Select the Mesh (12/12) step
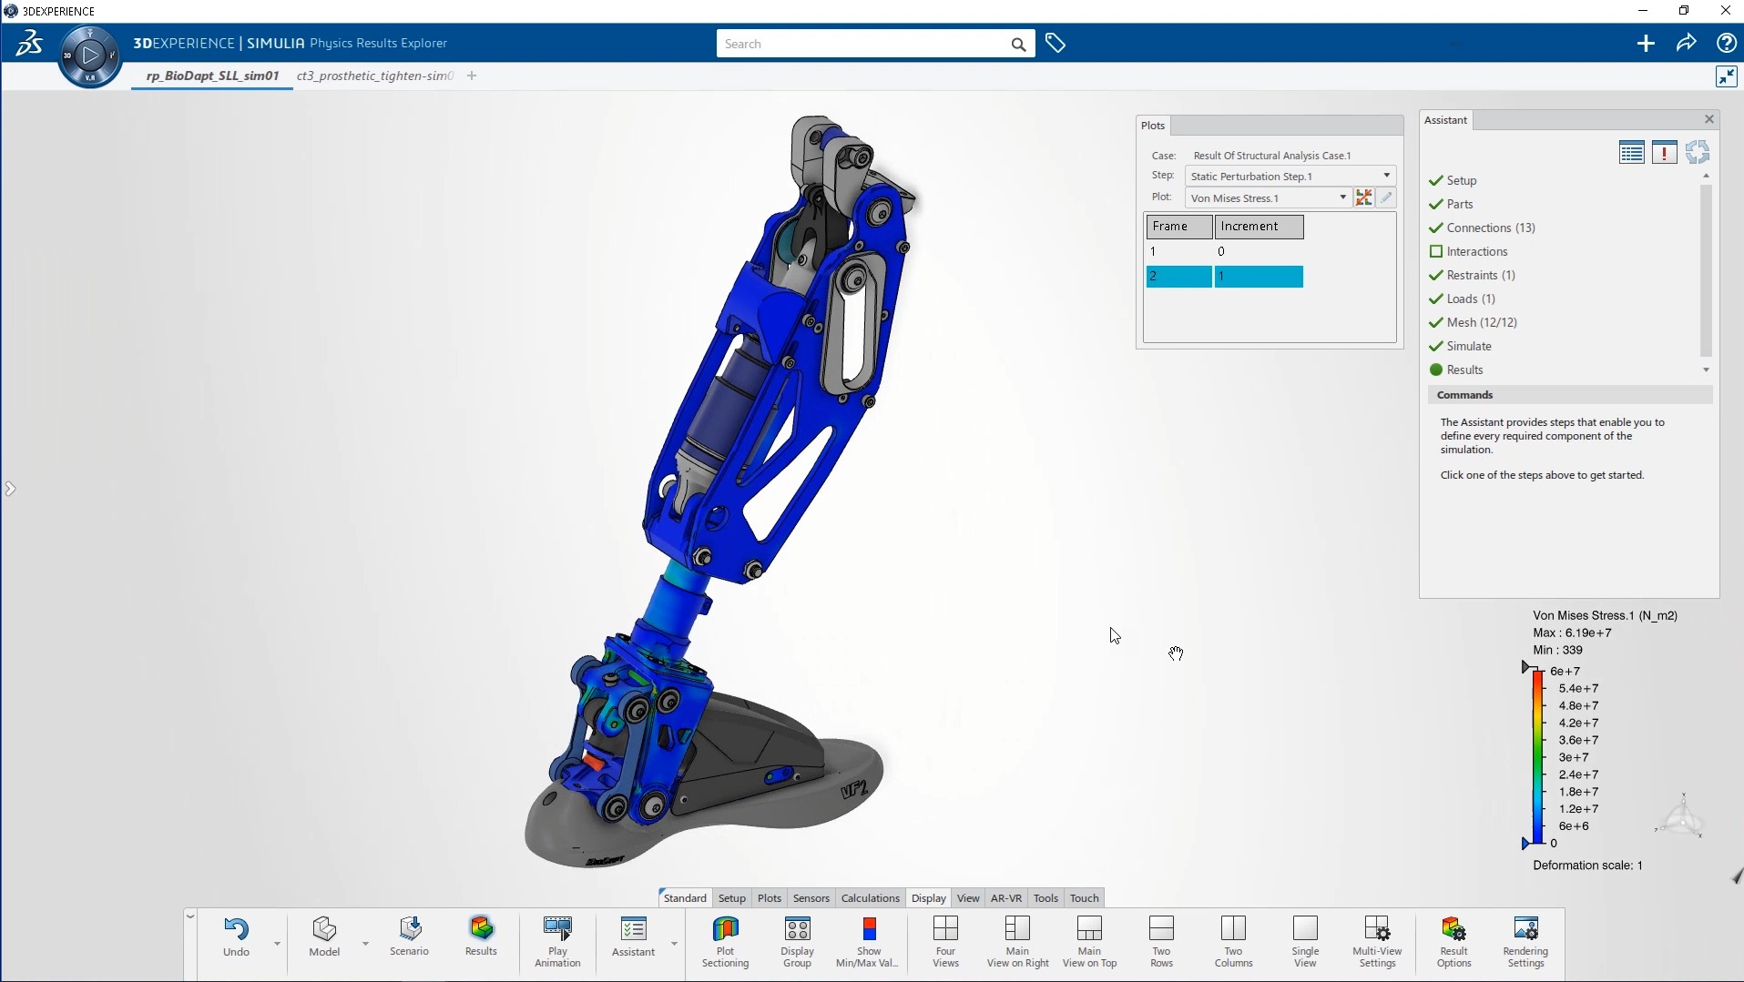Screen dimensions: 1744x982 click(1481, 322)
